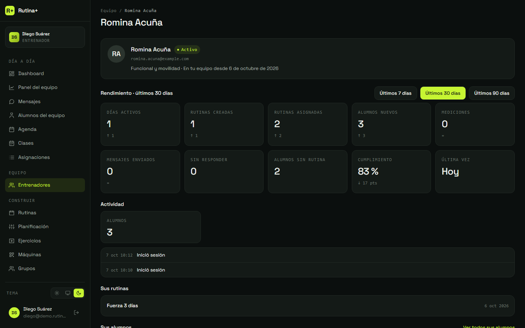Go to Alumnos del equipo
The image size is (525, 328).
tap(45, 116)
